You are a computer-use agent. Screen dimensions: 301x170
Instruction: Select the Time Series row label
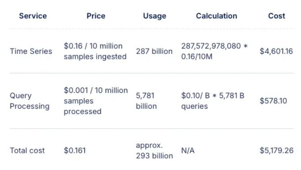click(x=31, y=51)
